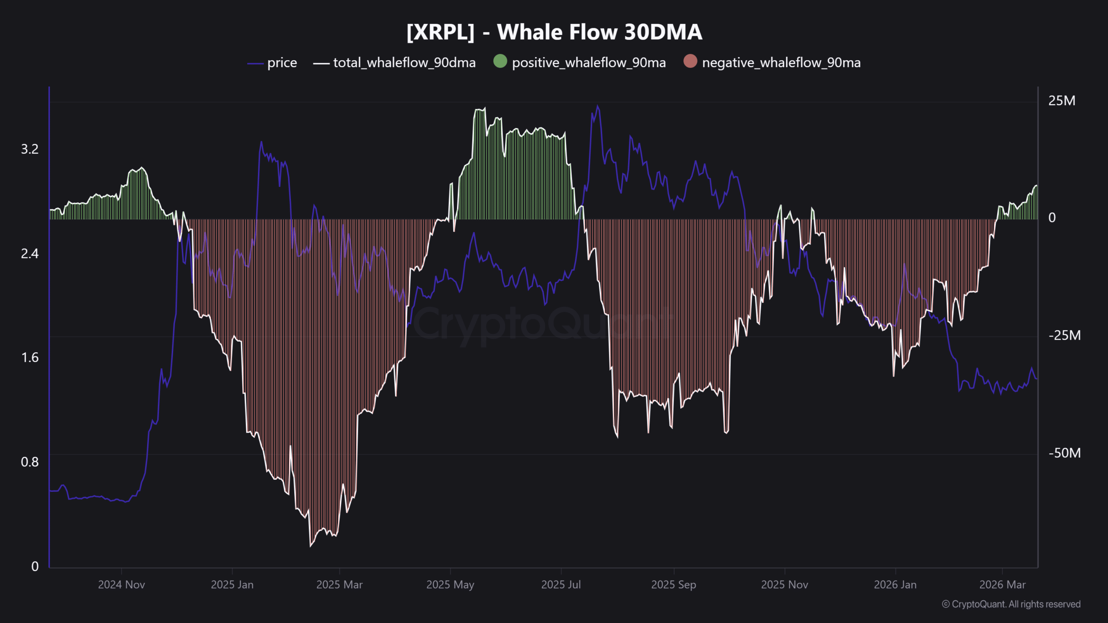The height and width of the screenshot is (623, 1108).
Task: Click the 2025 Mar x-axis label
Action: pyautogui.click(x=339, y=584)
